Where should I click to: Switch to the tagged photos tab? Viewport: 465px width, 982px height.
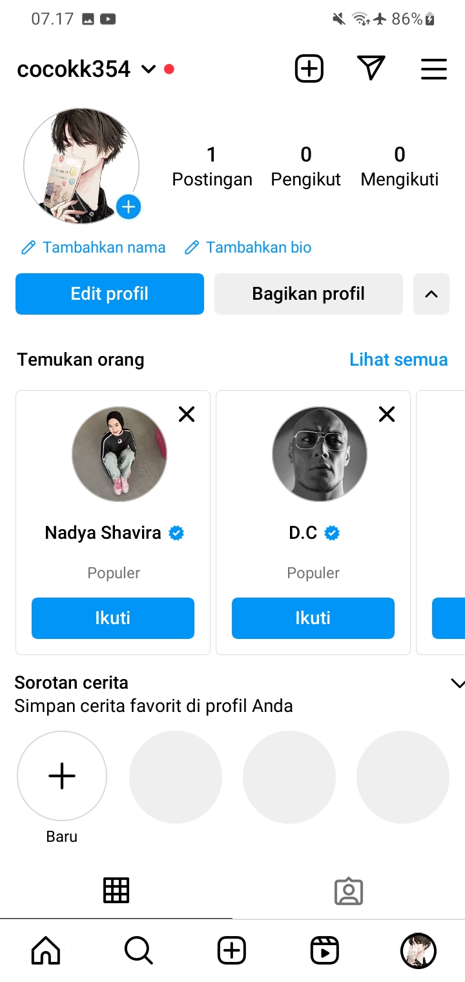349,892
